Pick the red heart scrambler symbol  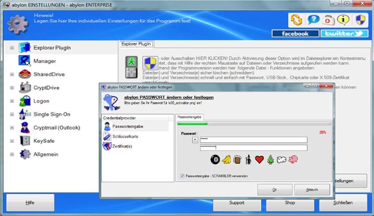[x=259, y=159]
